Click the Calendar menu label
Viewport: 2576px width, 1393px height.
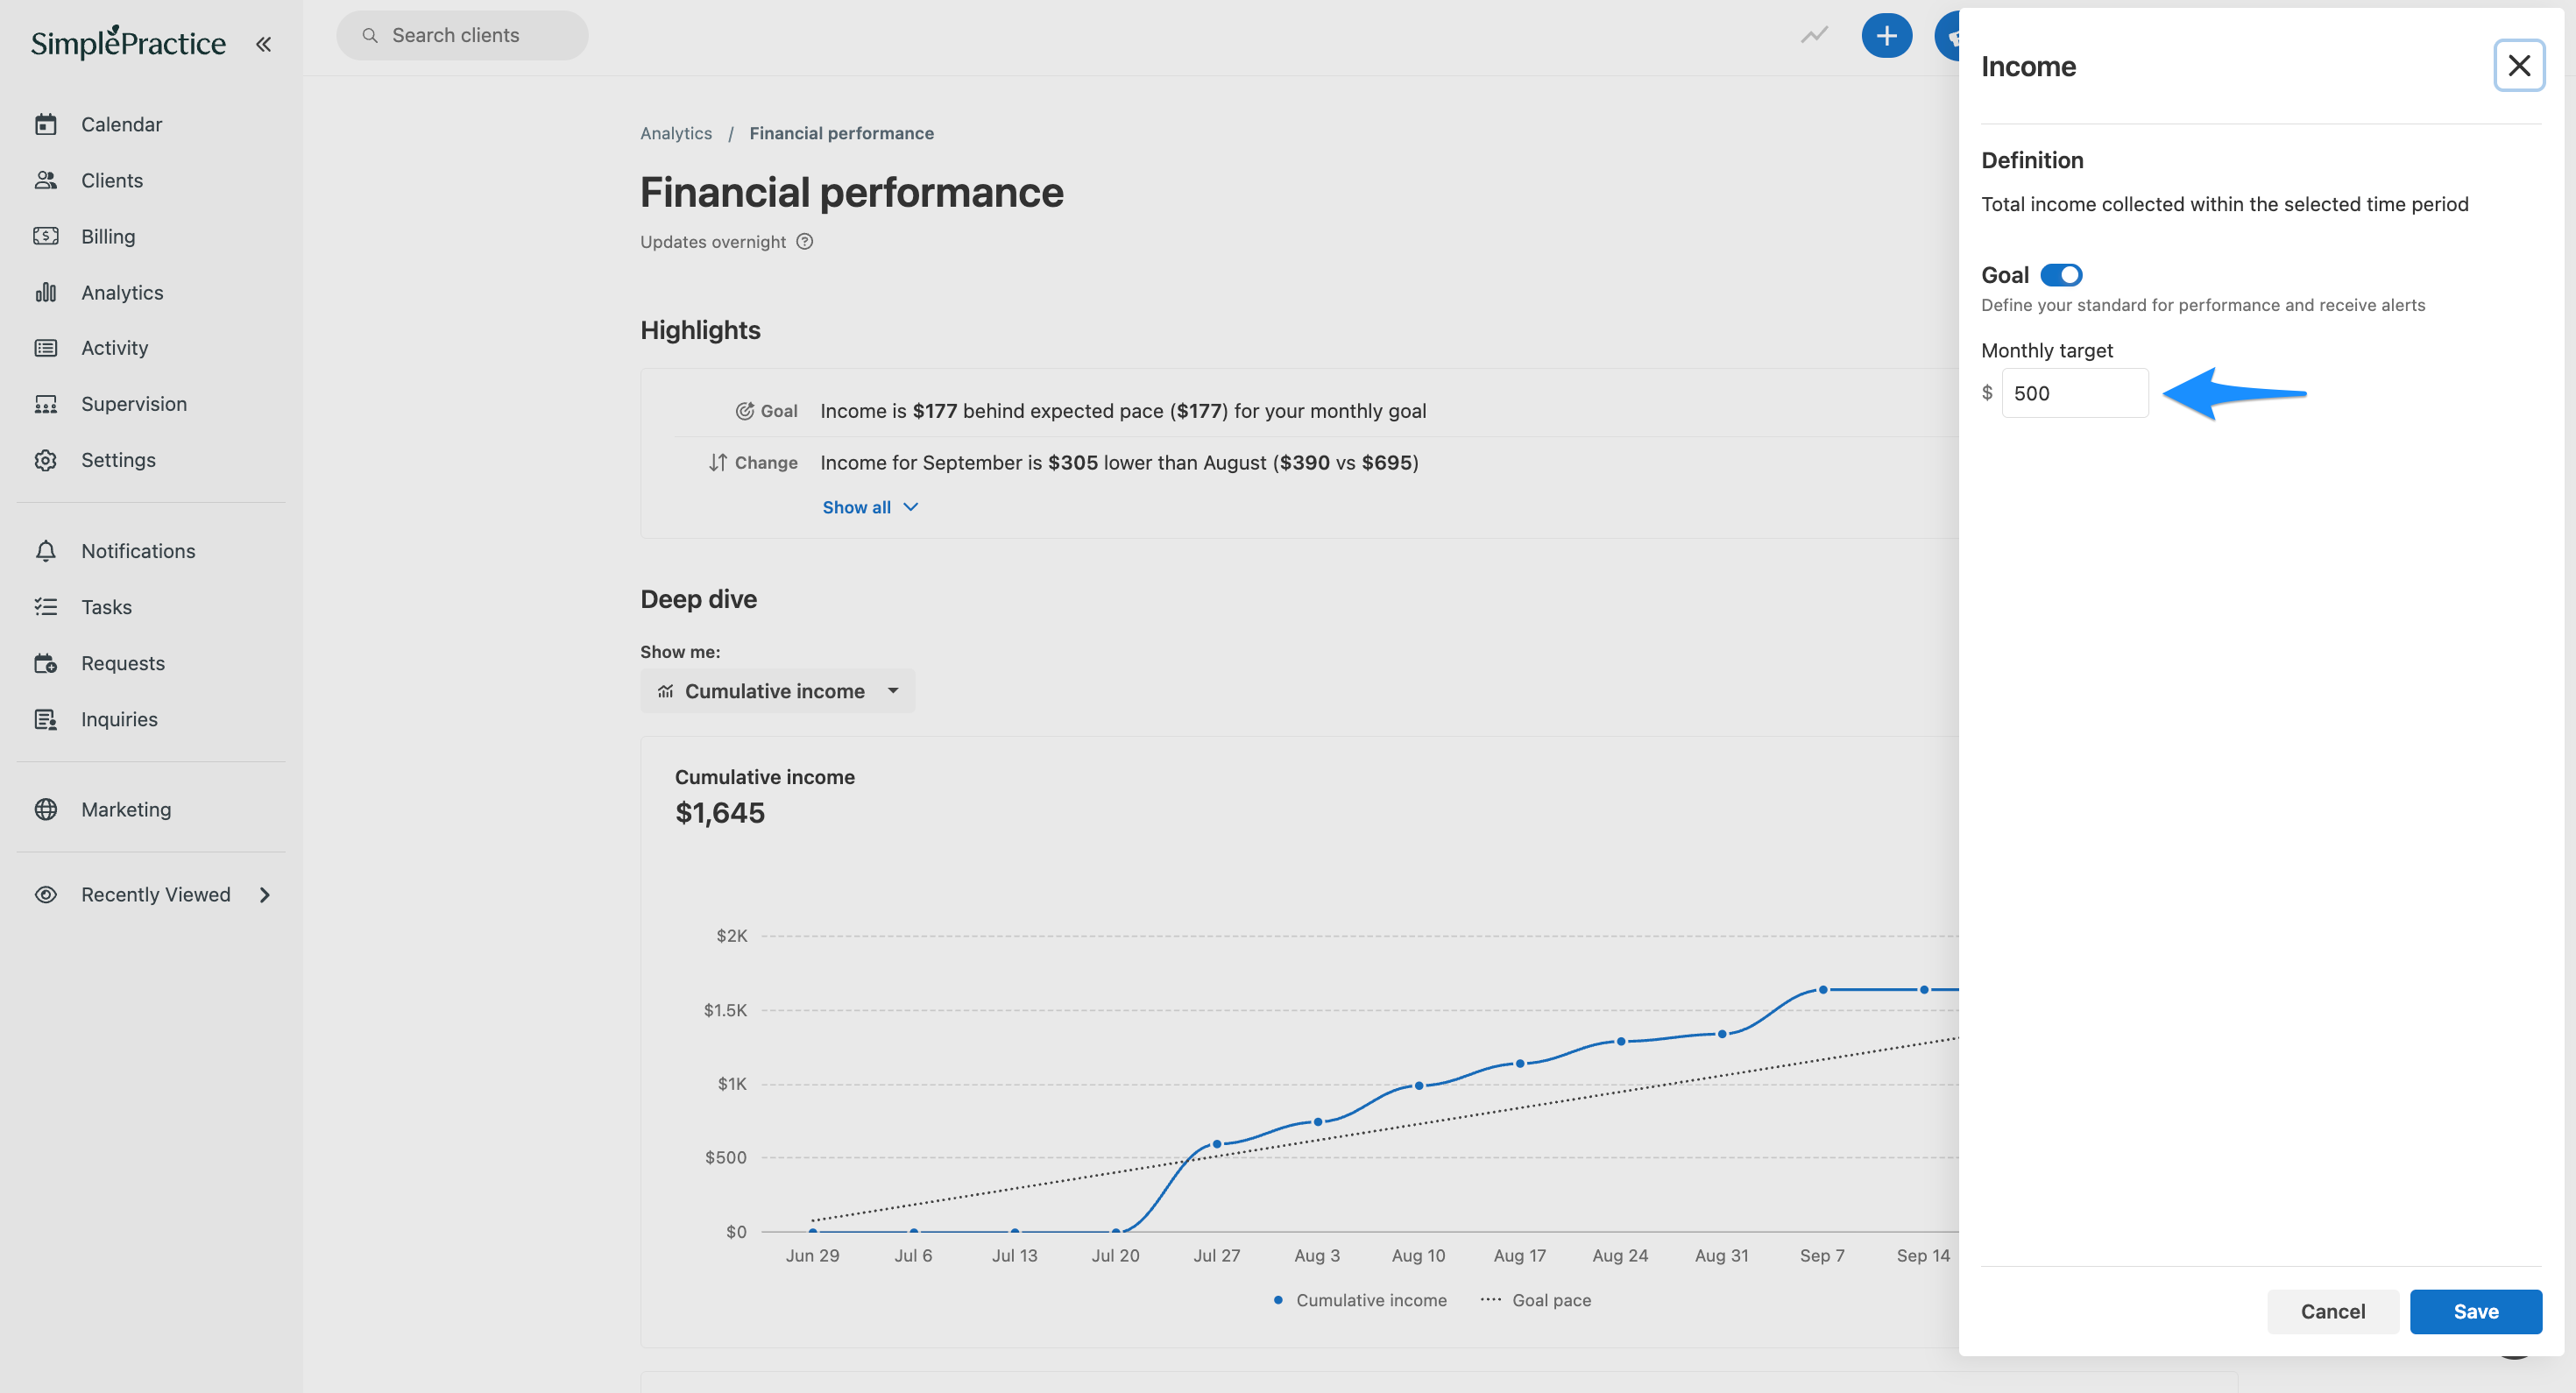(121, 124)
